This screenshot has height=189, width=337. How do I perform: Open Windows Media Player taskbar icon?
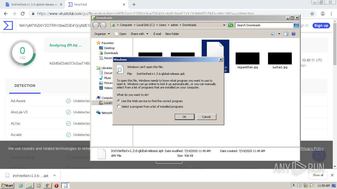coord(39,186)
